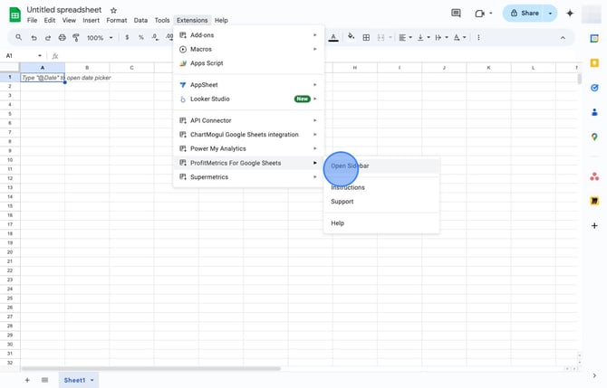The width and height of the screenshot is (607, 388).
Task: Open the zoom 100% dropdown
Action: click(100, 37)
